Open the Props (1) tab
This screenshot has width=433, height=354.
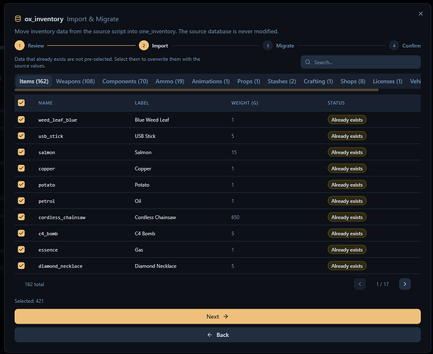click(x=249, y=81)
